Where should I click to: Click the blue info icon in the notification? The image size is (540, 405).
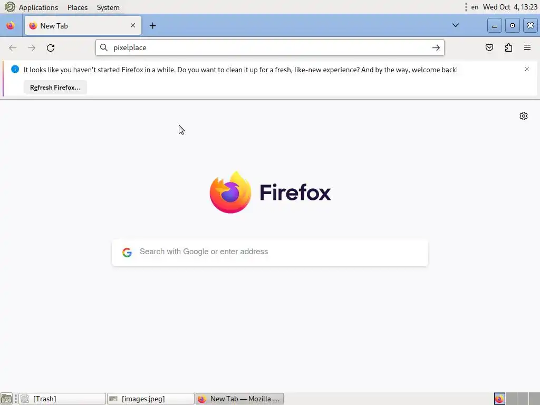click(x=15, y=69)
